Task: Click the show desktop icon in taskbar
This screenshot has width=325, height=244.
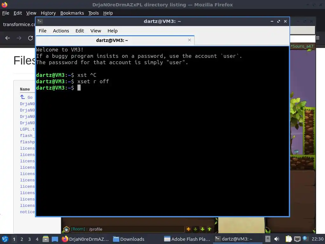Action: coord(55,239)
